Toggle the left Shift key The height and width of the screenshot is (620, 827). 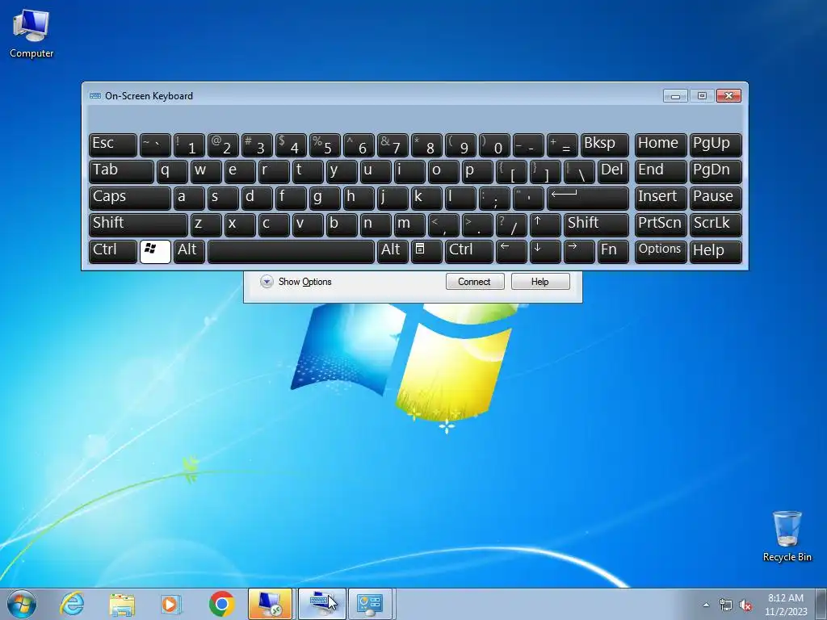point(138,224)
